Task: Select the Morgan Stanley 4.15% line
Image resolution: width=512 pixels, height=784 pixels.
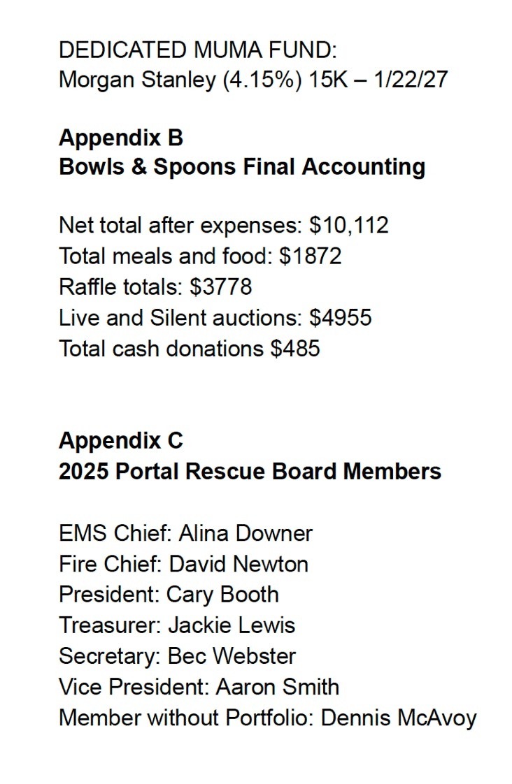Action: click(253, 80)
